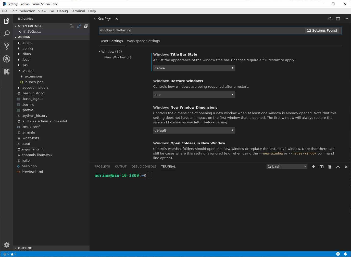Click Save All icon in Open Editors
This screenshot has width=351, height=257.
[79, 26]
